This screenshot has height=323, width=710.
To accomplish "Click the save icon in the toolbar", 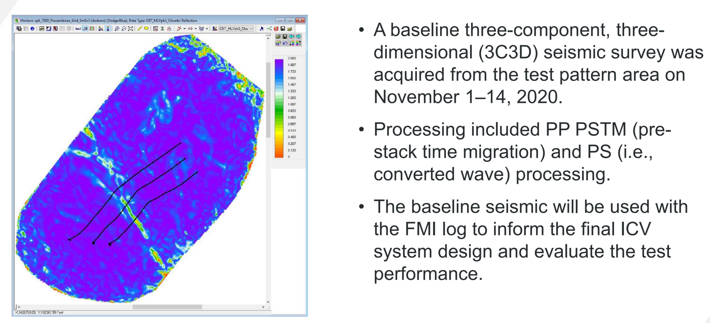I will click(x=283, y=29).
